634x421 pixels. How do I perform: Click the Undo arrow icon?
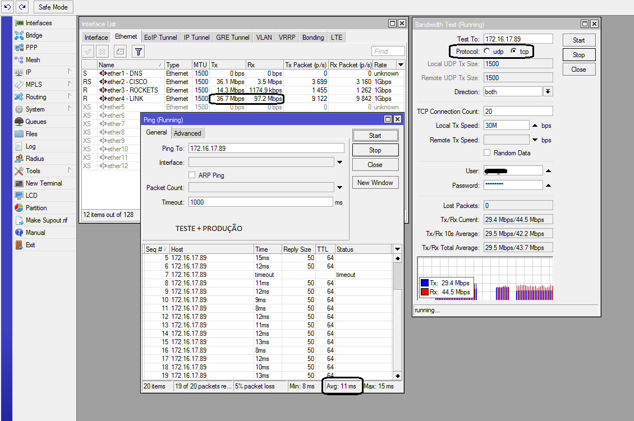(x=8, y=7)
